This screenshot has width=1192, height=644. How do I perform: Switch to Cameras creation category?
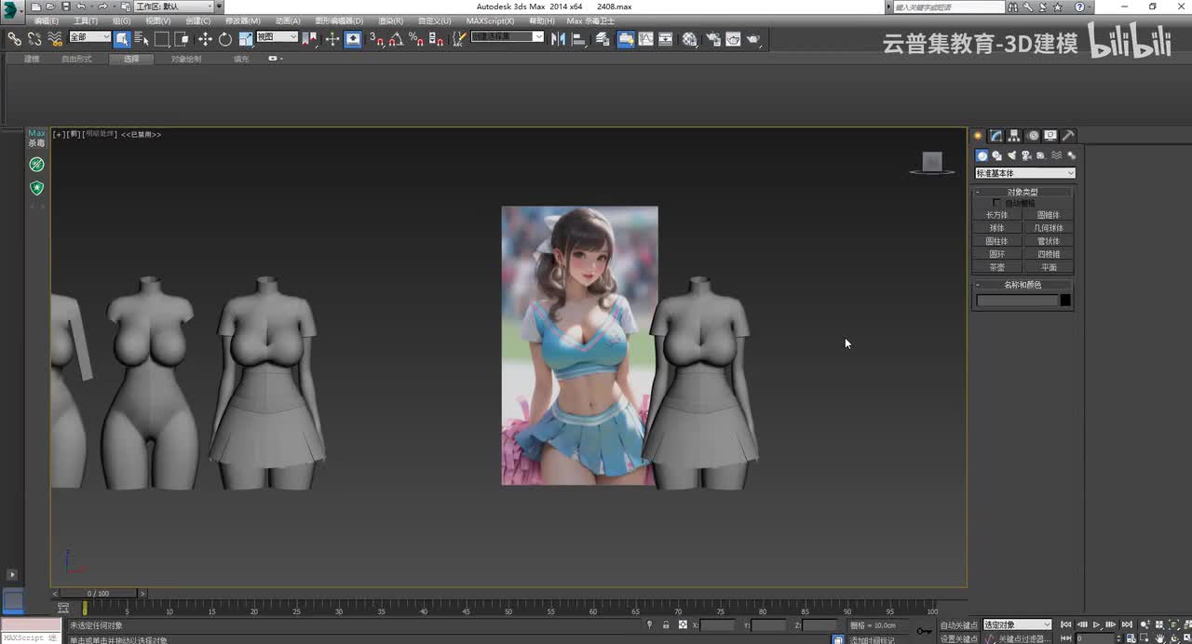coord(1026,155)
